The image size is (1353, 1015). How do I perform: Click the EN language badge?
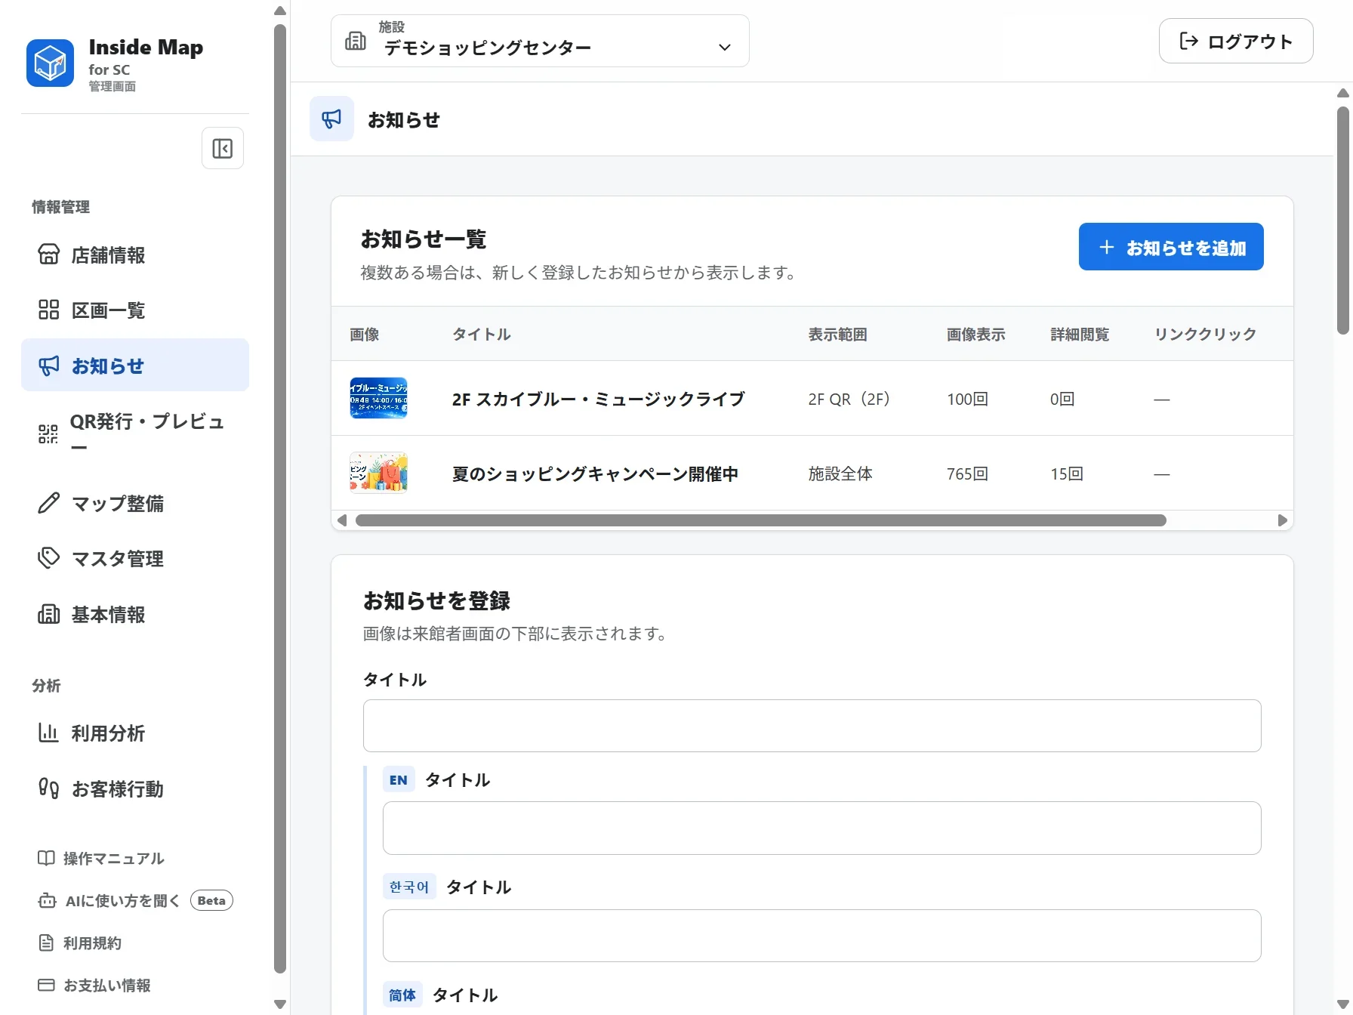399,780
